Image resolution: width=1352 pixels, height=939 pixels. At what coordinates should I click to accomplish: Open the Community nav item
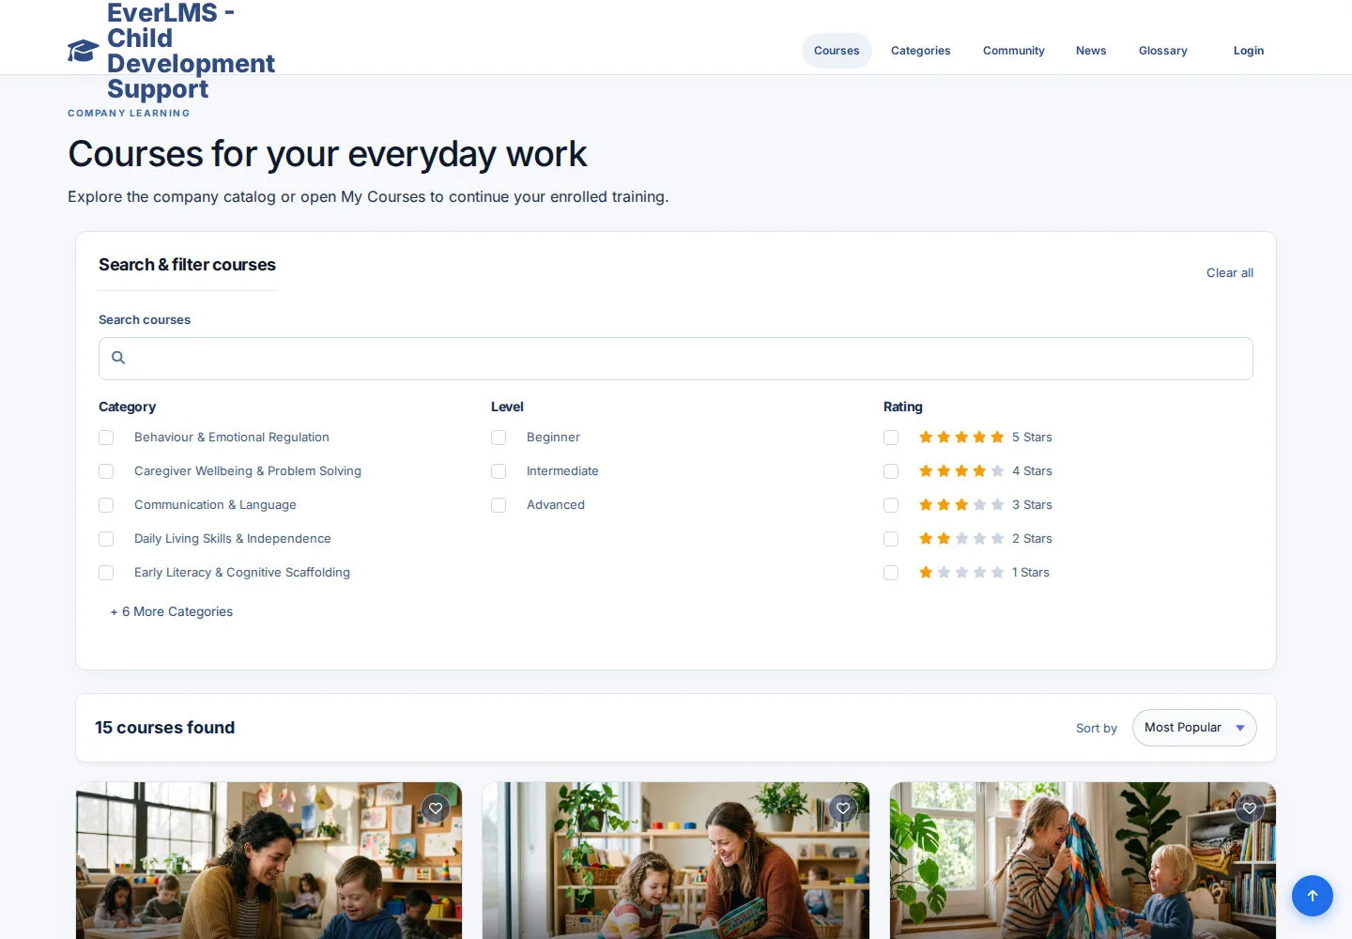1014,51
